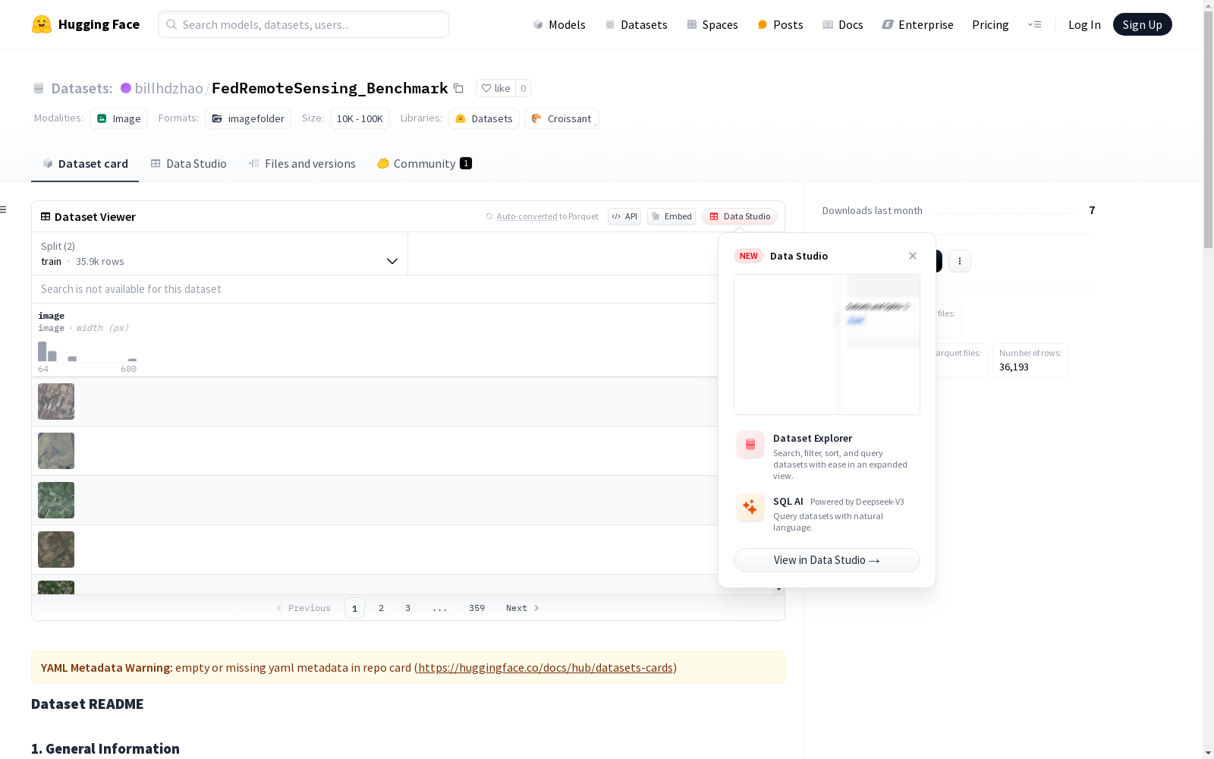Open the more navigation menu icon
This screenshot has height=759, width=1214.
1034,24
